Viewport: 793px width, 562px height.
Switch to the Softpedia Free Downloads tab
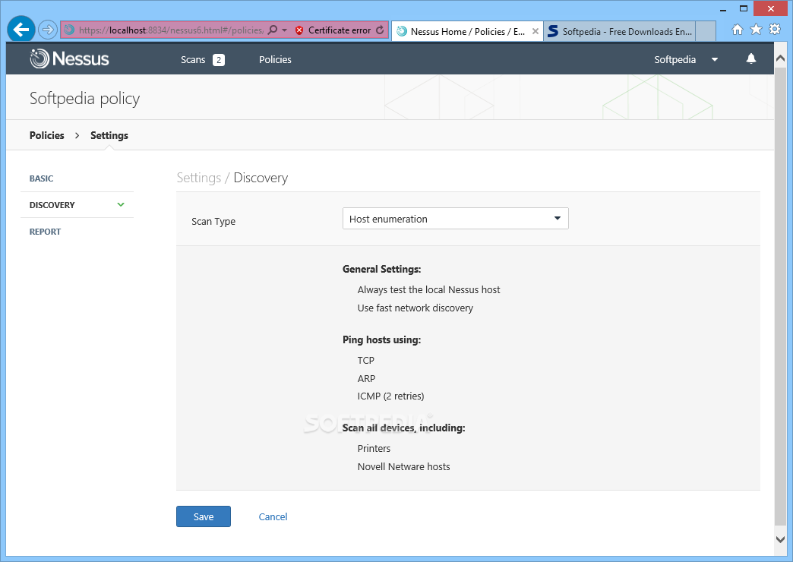click(621, 31)
